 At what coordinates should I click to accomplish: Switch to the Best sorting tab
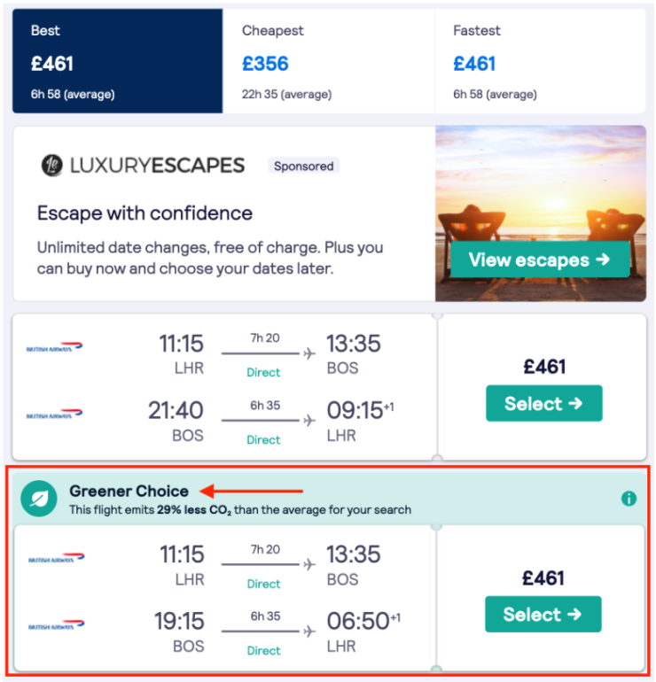(118, 61)
